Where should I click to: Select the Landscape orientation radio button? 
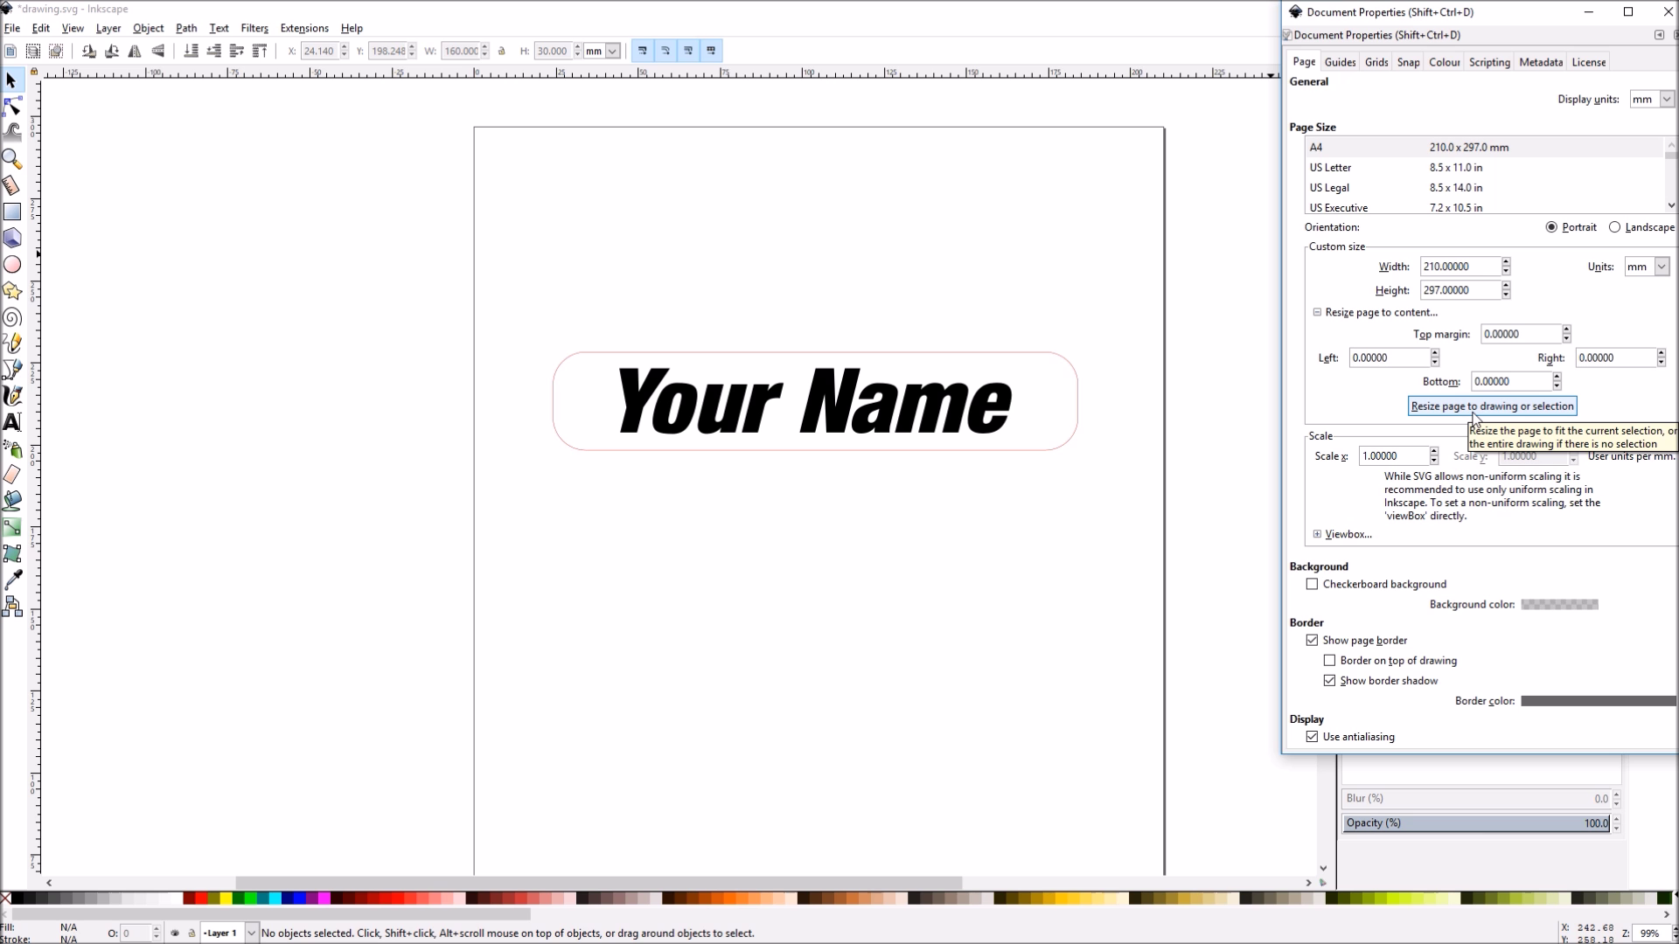[1613, 226]
